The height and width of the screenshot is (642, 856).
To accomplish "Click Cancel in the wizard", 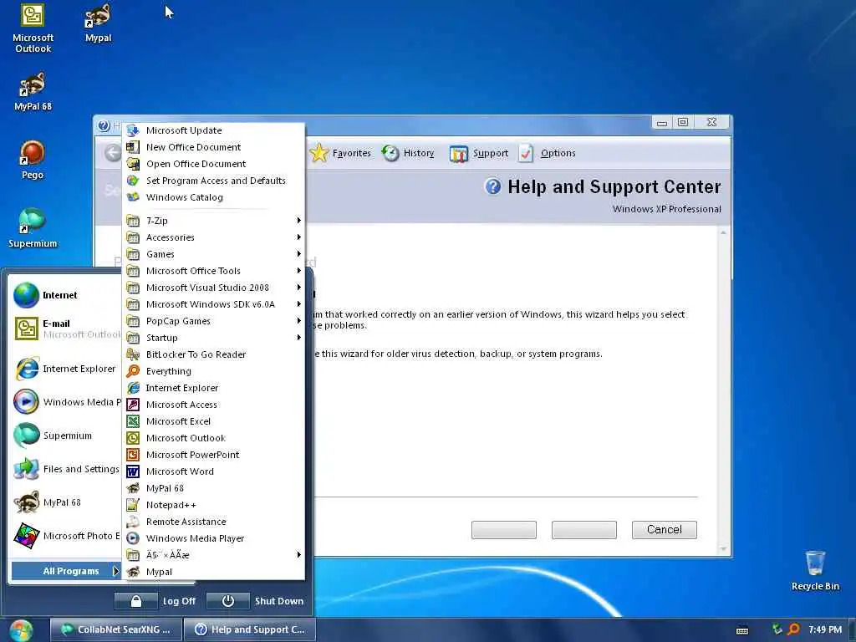I will [x=664, y=529].
